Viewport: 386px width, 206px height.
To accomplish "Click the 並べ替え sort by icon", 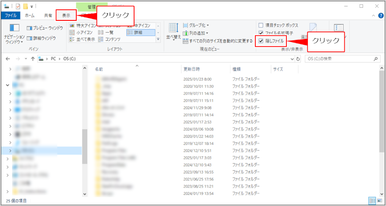I will 173,30.
